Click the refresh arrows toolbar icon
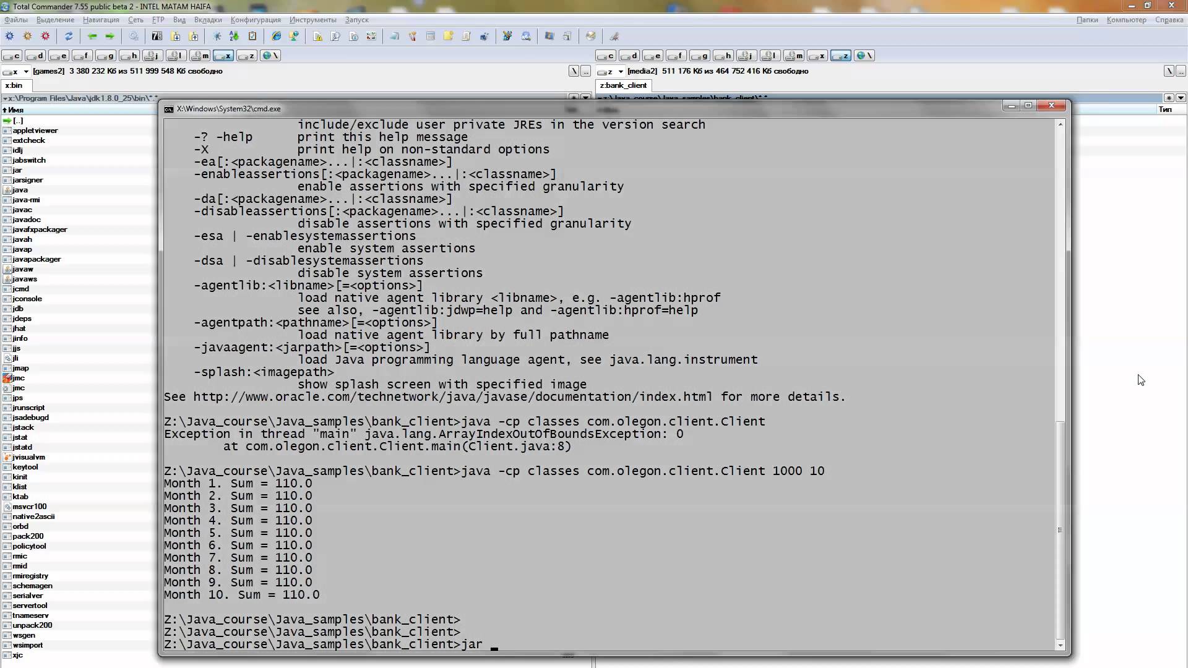The width and height of the screenshot is (1188, 668). pyautogui.click(x=69, y=36)
